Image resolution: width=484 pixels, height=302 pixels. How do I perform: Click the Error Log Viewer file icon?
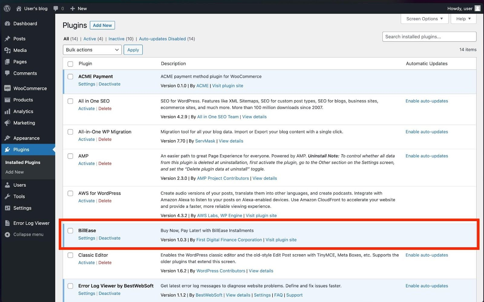coord(8,223)
